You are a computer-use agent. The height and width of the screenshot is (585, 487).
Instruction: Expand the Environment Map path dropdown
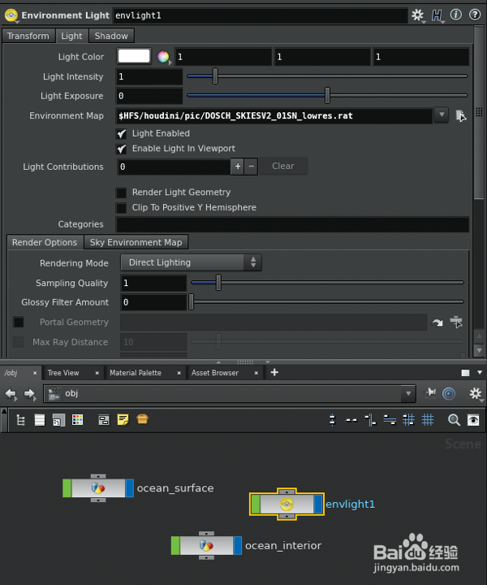pos(442,115)
